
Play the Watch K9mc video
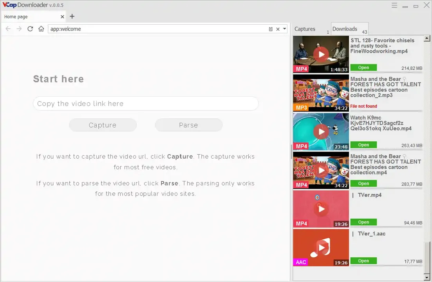[321, 132]
